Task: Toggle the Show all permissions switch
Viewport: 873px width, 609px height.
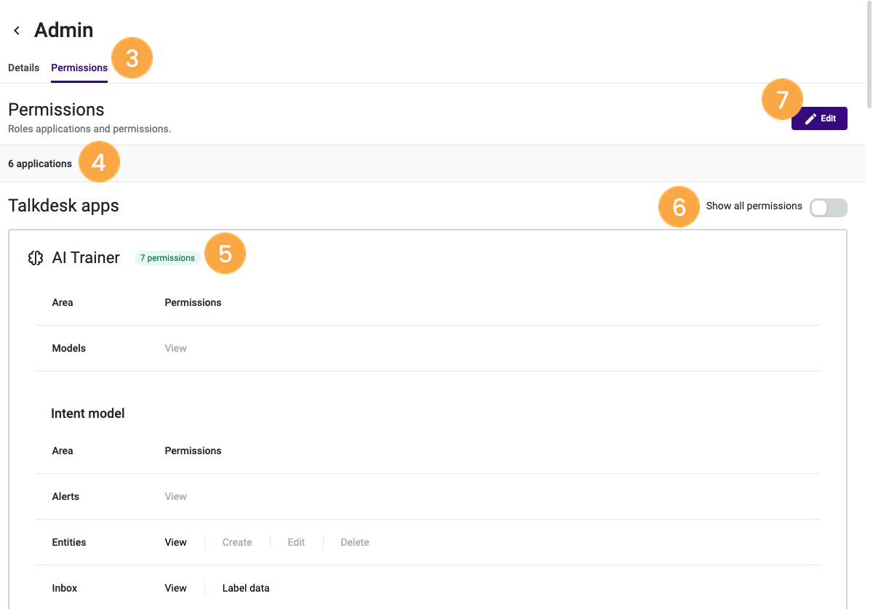Action: click(829, 208)
